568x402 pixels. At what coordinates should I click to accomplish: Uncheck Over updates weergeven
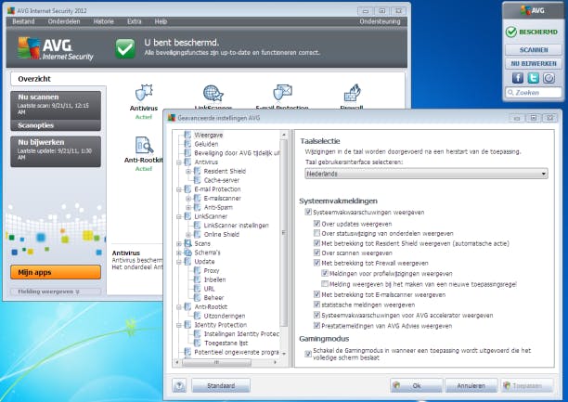317,224
